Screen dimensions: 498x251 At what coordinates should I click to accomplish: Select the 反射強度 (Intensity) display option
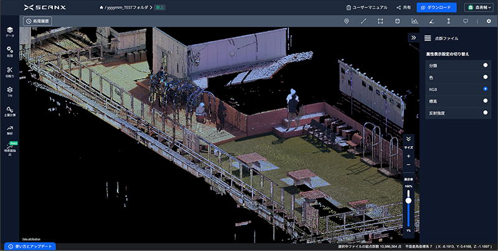coord(485,113)
